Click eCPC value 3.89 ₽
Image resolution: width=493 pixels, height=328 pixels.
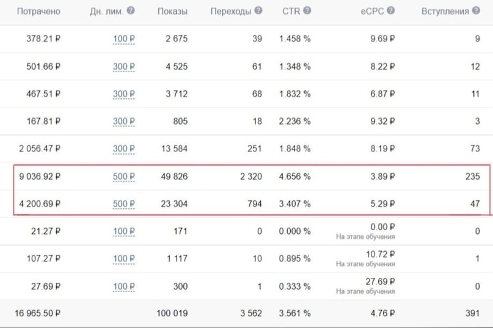click(382, 176)
